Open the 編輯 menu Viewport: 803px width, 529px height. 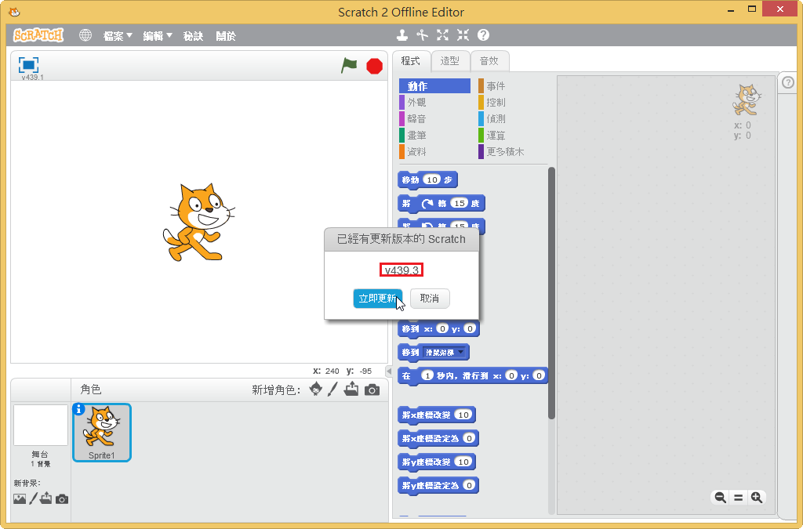[x=158, y=36]
